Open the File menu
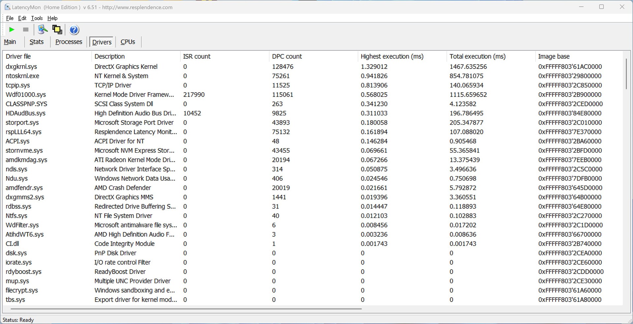This screenshot has height=324, width=633. (x=10, y=18)
